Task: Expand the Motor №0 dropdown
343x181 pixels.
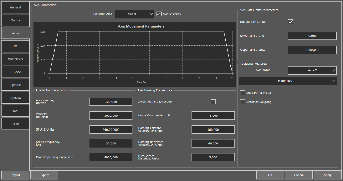Action: (x=288, y=81)
